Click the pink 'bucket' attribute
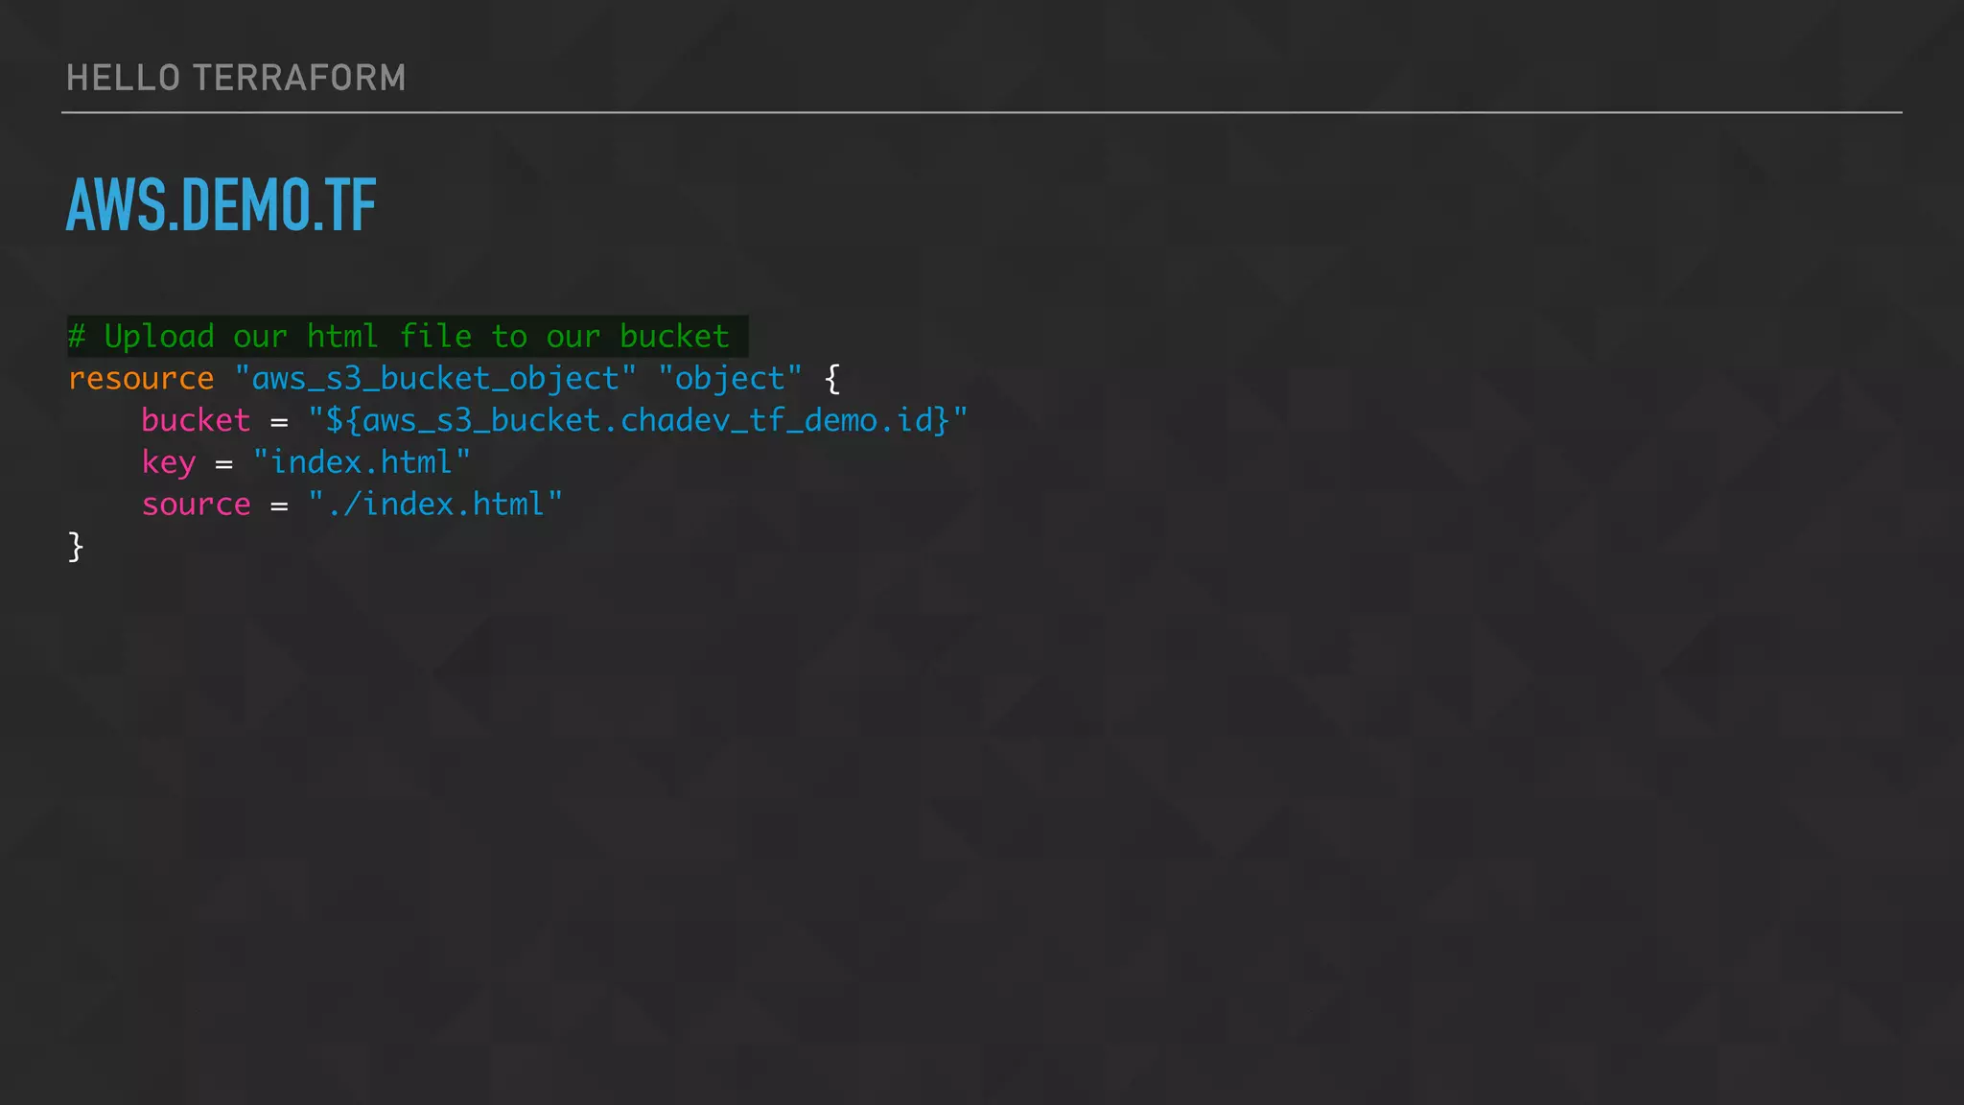The height and width of the screenshot is (1105, 1964). point(196,421)
